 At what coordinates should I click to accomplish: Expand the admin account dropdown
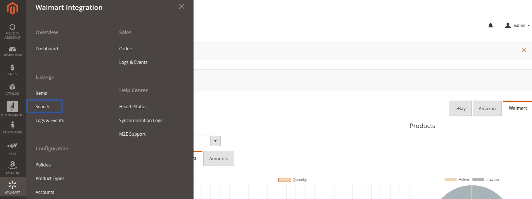[517, 25]
